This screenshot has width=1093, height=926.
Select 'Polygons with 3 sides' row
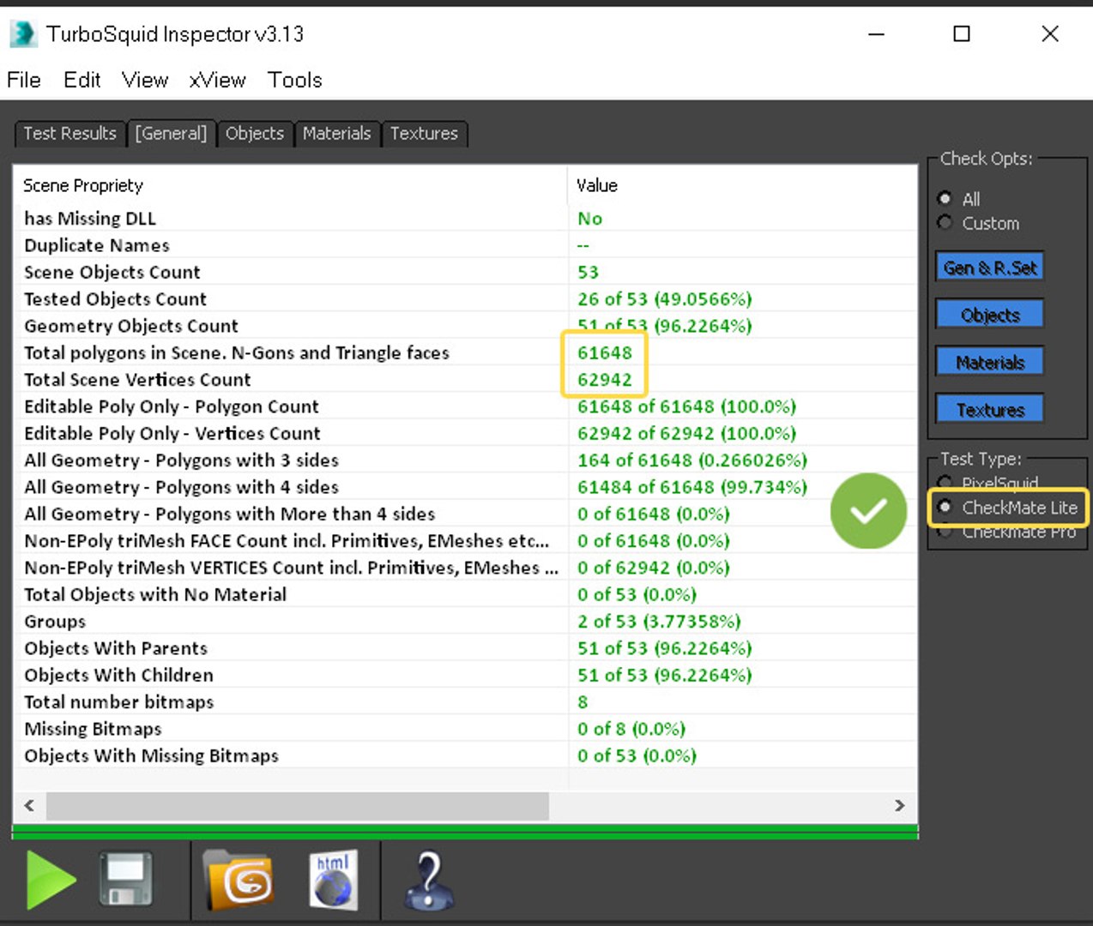pyautogui.click(x=465, y=460)
